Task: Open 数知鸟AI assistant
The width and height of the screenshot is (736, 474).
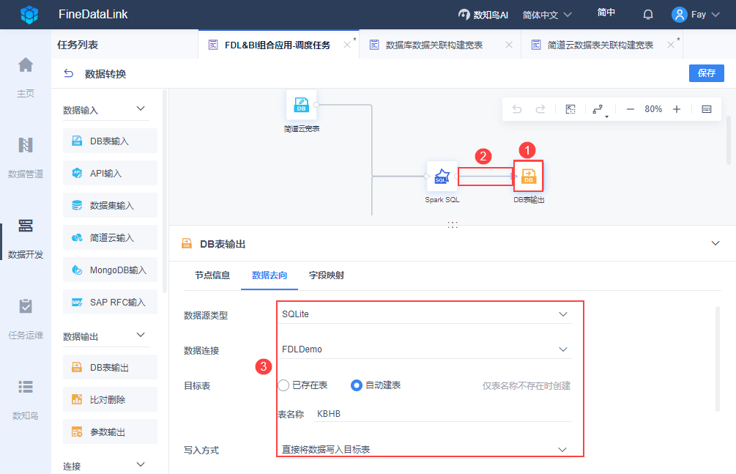Action: point(483,15)
